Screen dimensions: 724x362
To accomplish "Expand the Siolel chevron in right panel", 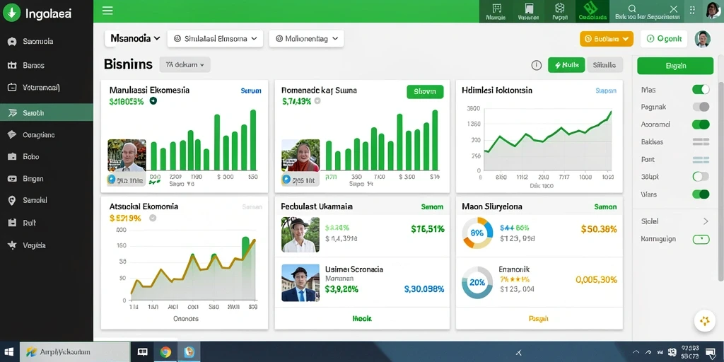I will pyautogui.click(x=706, y=221).
